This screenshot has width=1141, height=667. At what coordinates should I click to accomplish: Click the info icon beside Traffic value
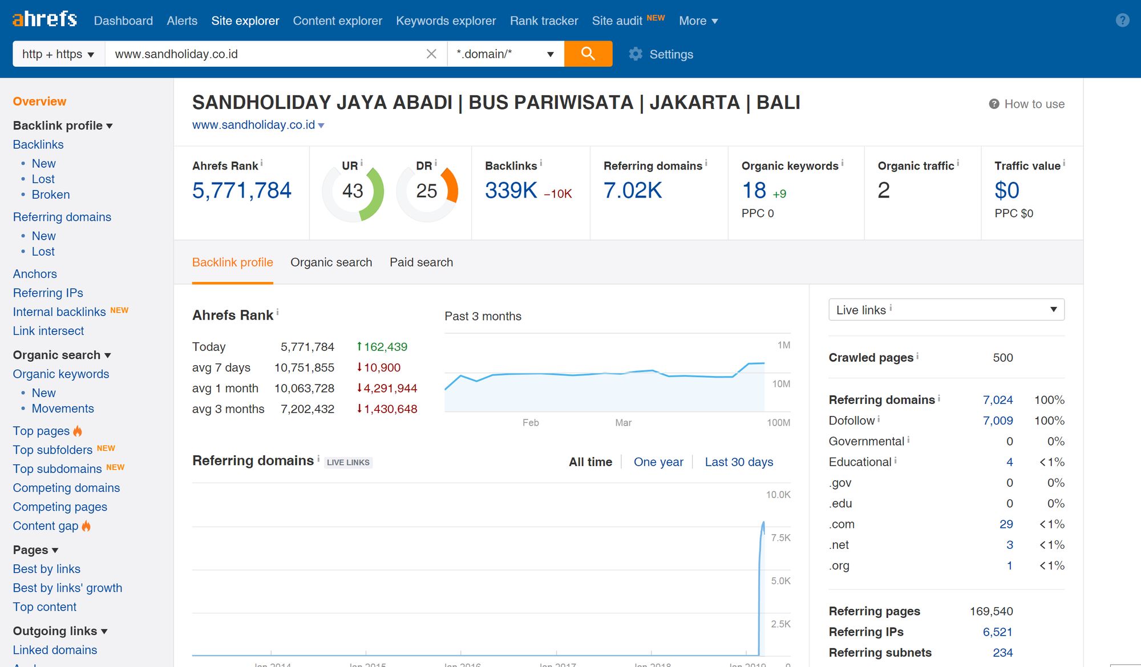pyautogui.click(x=1064, y=163)
